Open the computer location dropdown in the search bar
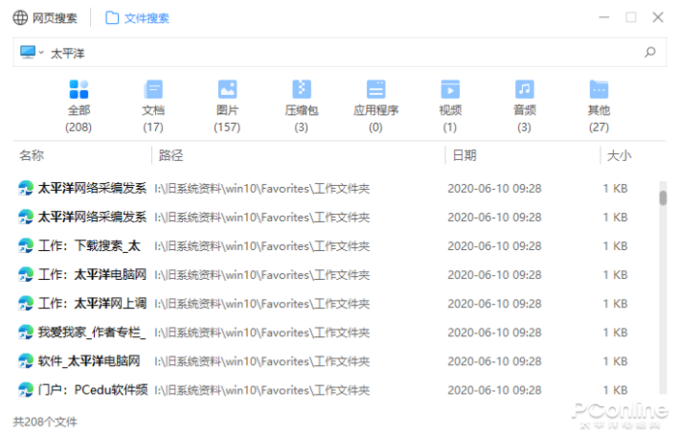This screenshot has width=678, height=437. [32, 52]
